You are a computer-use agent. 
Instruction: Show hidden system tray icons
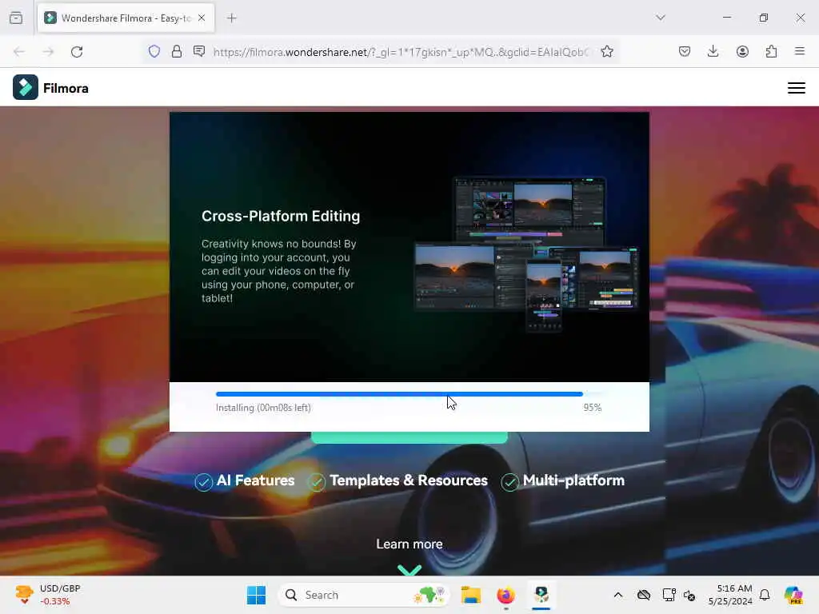click(618, 595)
